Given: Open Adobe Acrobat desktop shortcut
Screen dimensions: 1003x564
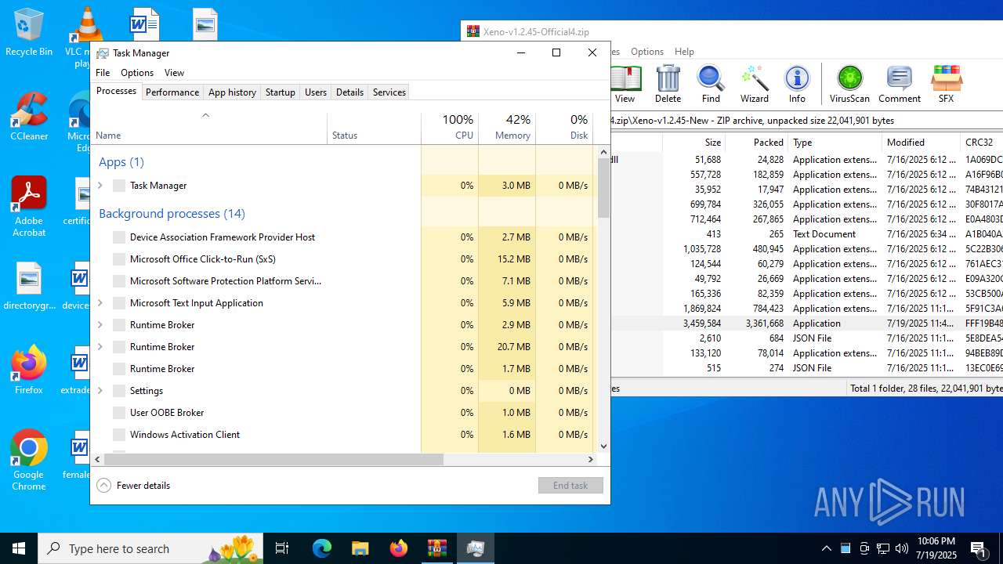Looking at the screenshot, I should (x=29, y=207).
